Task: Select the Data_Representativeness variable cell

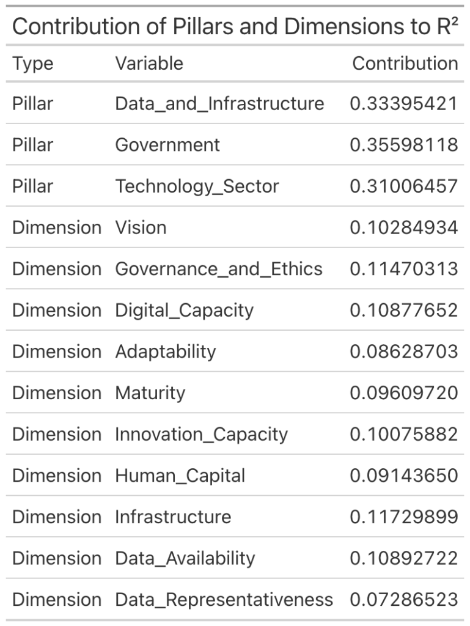Action: (224, 600)
